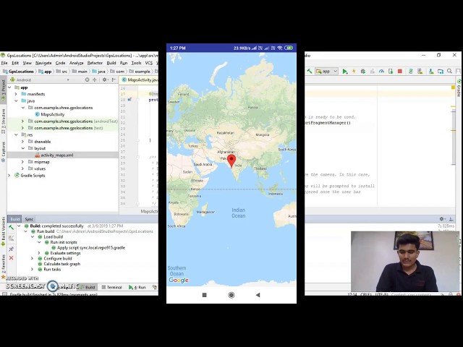Tap the phone Home circle button
Screen dimensions: 463x347
(231, 295)
